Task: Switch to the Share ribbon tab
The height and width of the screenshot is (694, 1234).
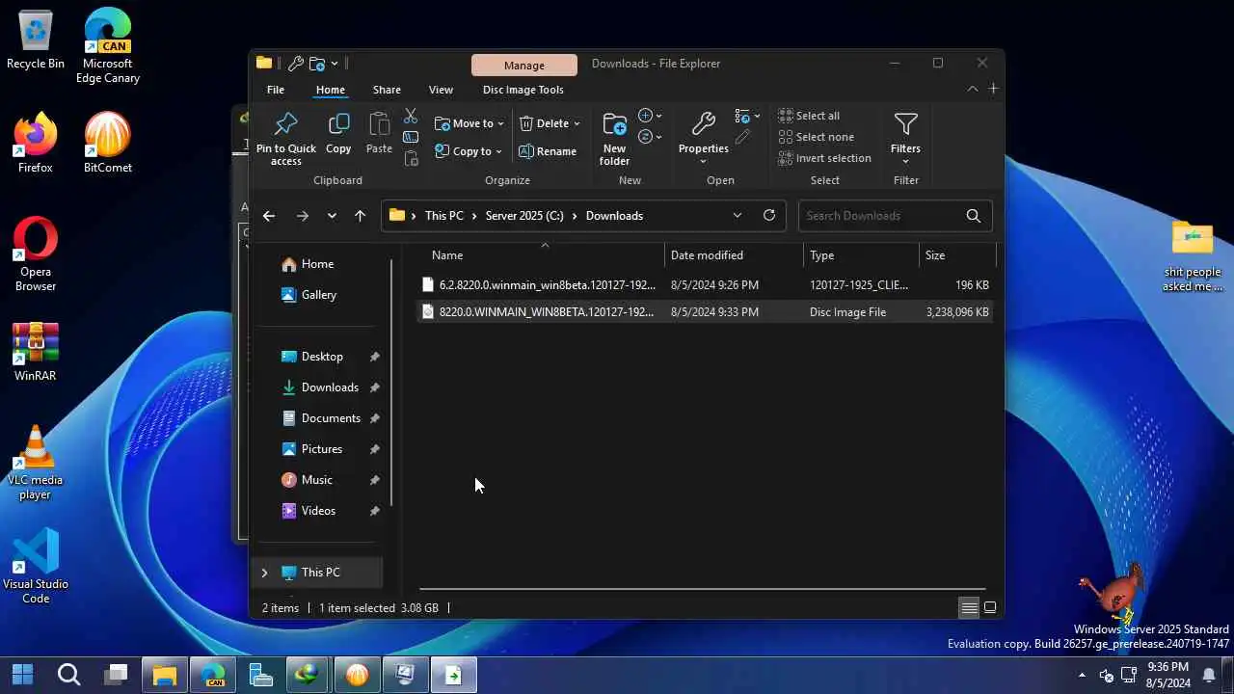Action: (387, 90)
